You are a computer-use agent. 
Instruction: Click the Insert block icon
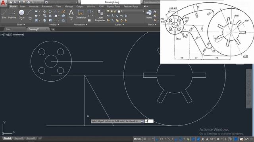[149, 14]
